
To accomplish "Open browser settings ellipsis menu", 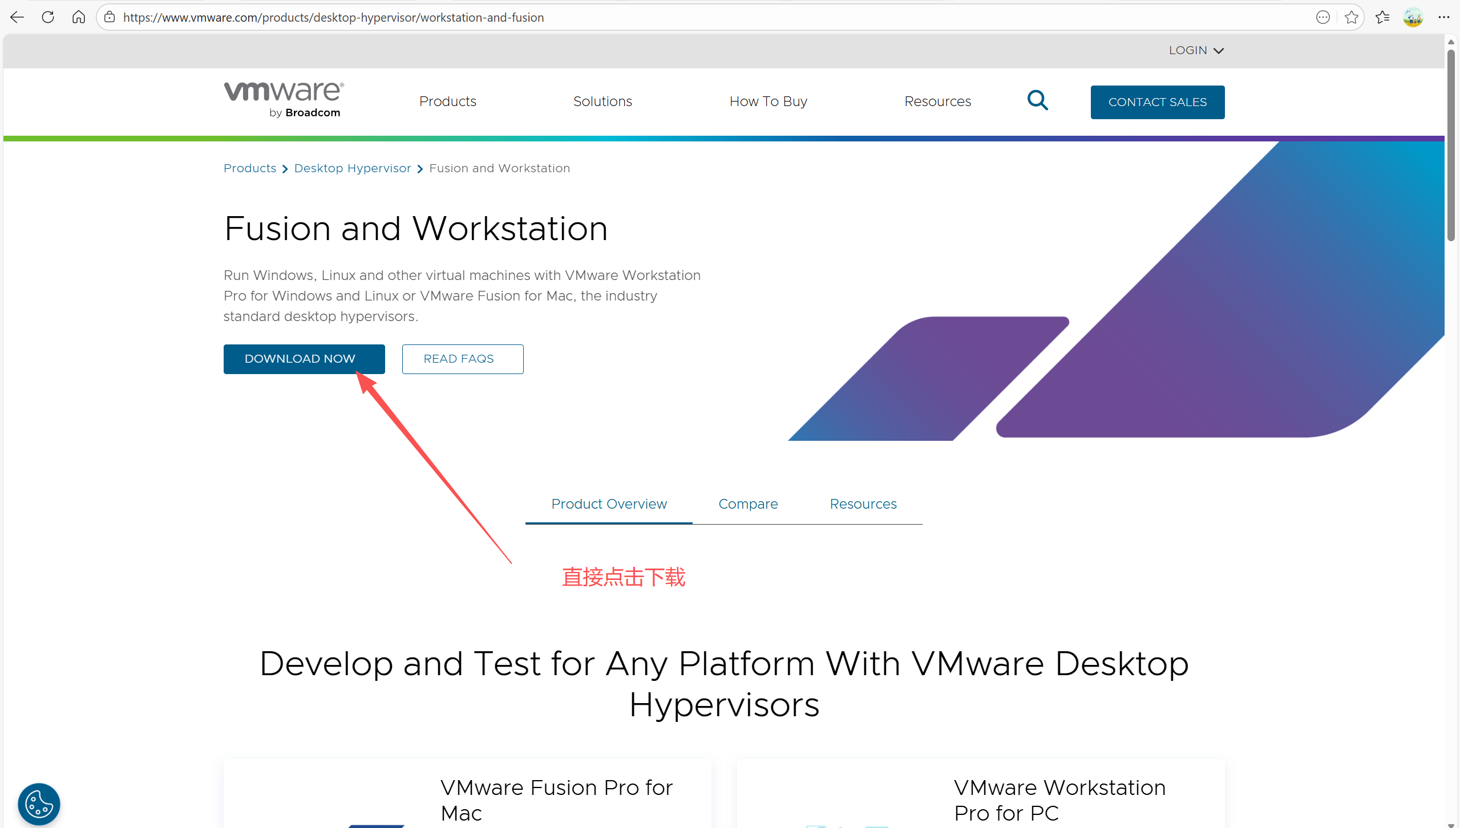I will click(1443, 17).
